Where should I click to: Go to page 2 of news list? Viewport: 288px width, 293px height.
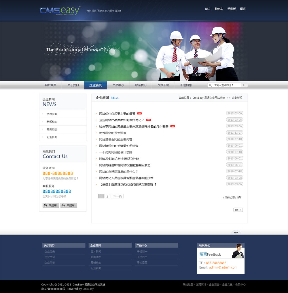coord(107,196)
